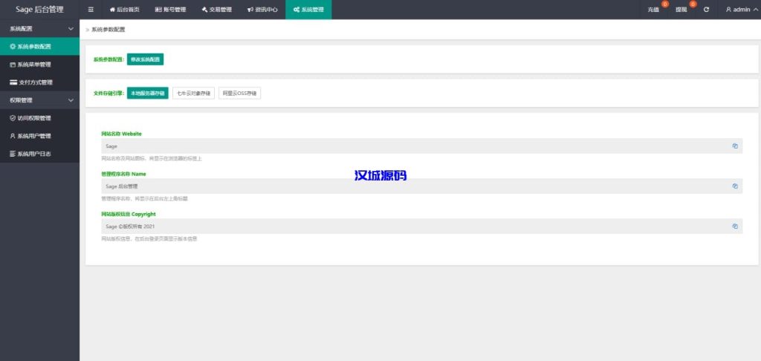Open 系统用户日志 in the sidebar

(39, 154)
